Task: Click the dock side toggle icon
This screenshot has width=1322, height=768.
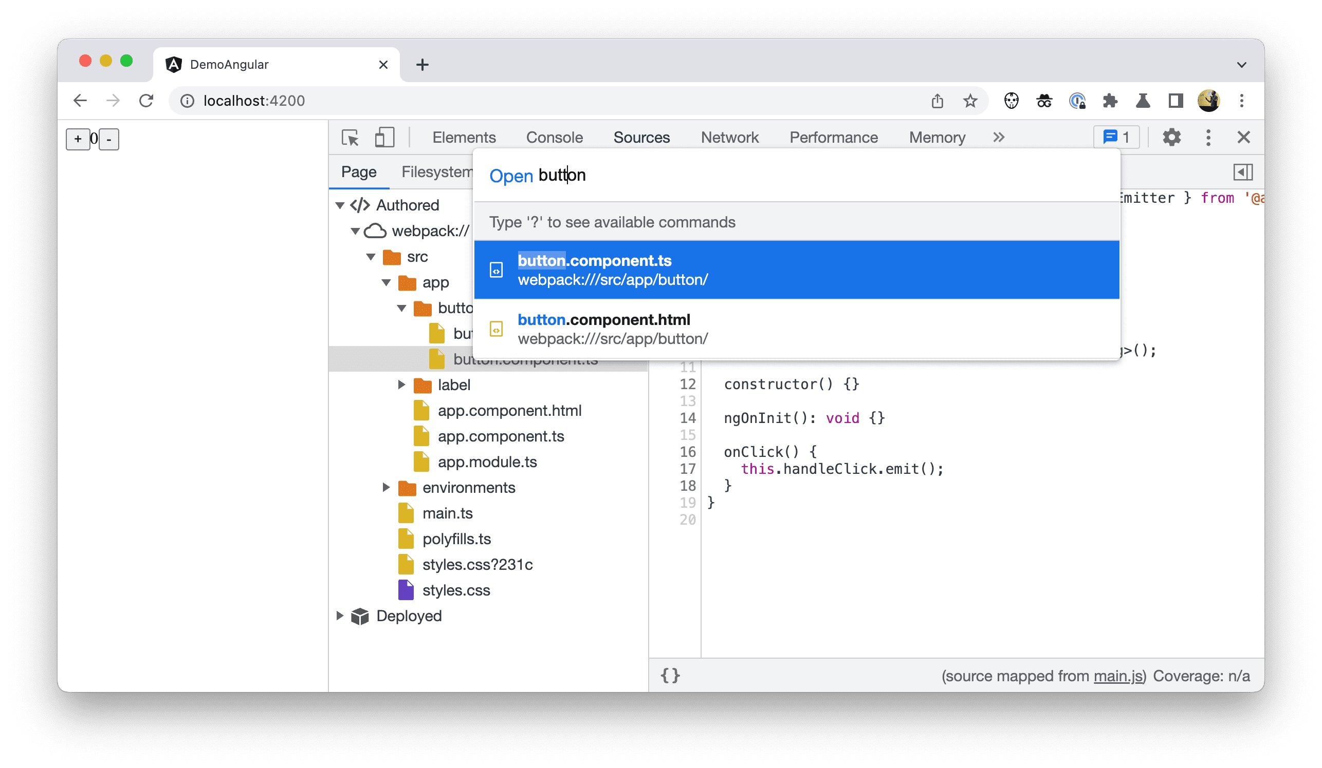Action: coord(1242,173)
